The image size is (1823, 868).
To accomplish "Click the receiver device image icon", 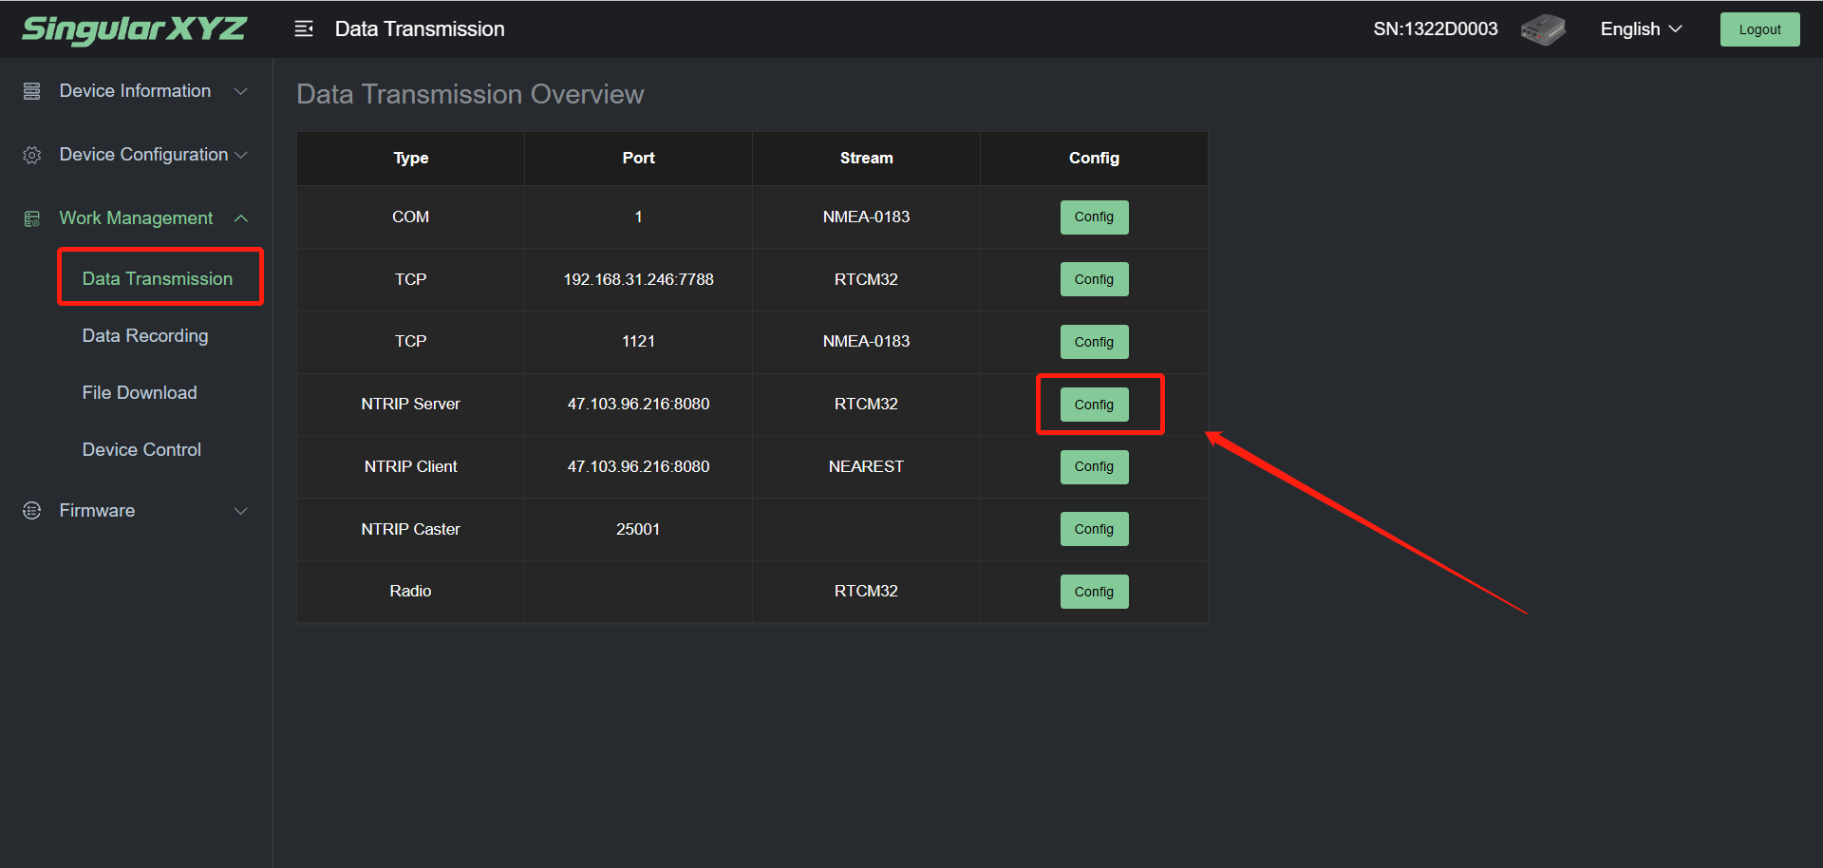I will [x=1543, y=29].
